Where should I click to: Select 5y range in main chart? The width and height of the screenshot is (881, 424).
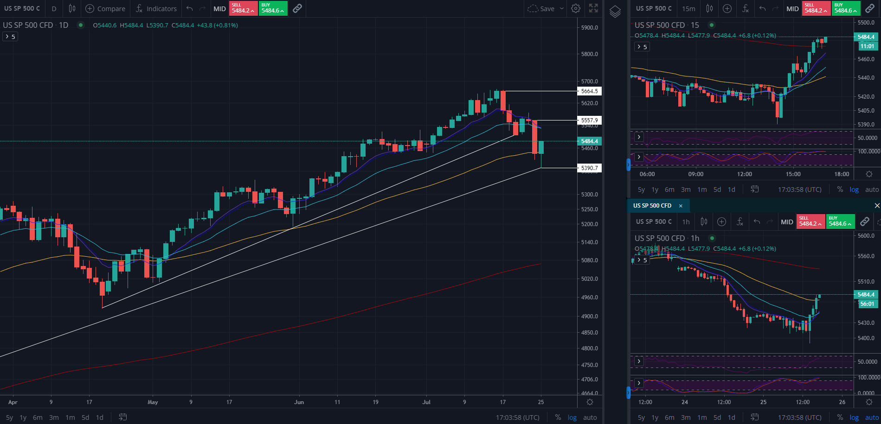pyautogui.click(x=9, y=417)
